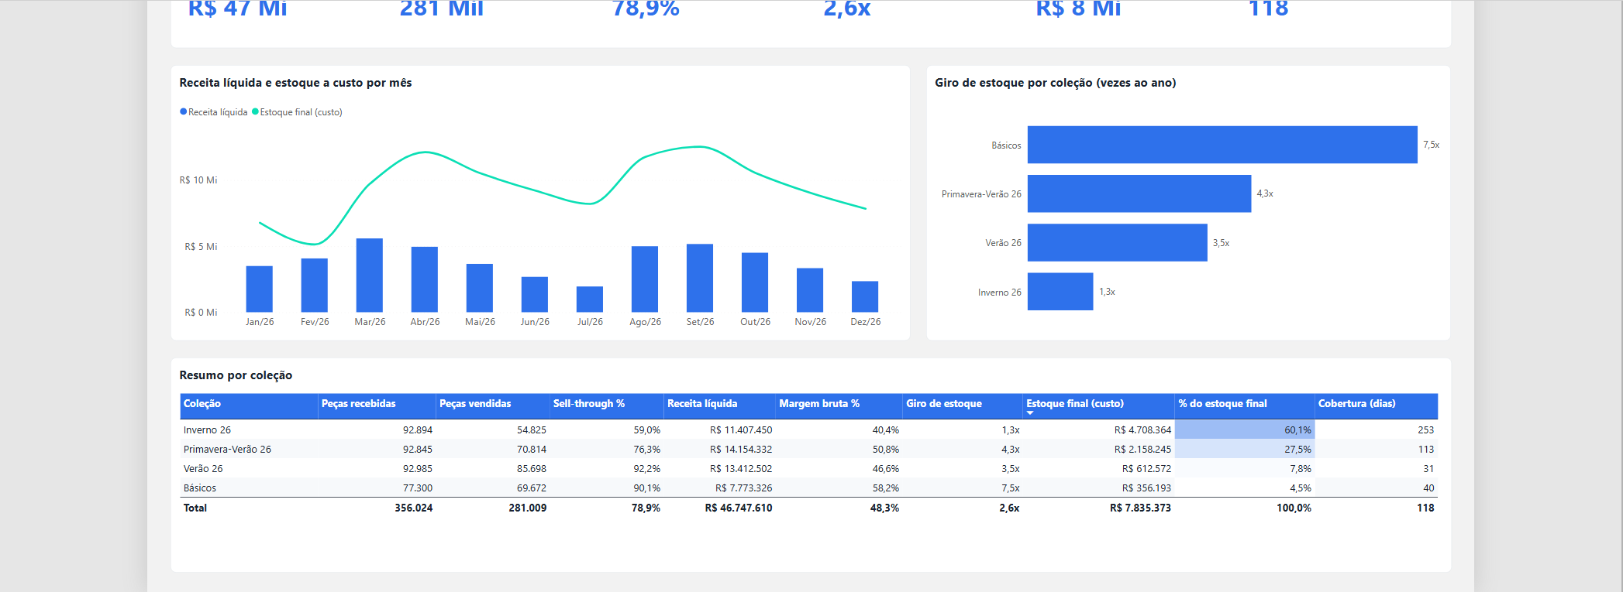Select the Abr/26 revenue bar

[425, 279]
